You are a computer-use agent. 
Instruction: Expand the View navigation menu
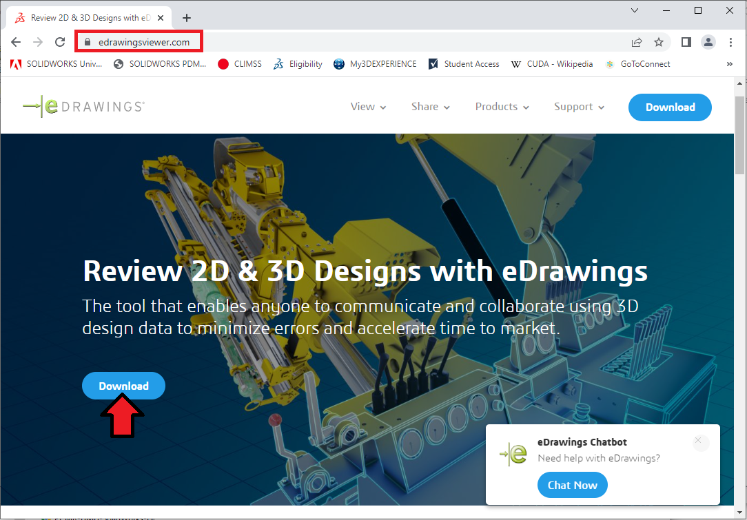point(368,107)
